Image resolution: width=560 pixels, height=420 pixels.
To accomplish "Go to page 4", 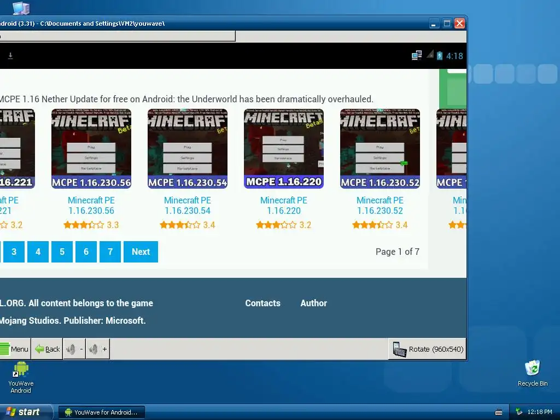I will click(x=38, y=252).
